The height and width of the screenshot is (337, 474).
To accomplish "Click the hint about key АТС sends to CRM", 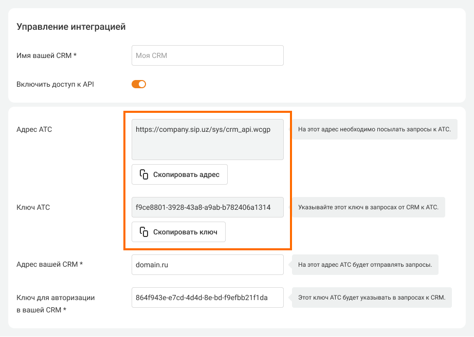I will point(371,298).
